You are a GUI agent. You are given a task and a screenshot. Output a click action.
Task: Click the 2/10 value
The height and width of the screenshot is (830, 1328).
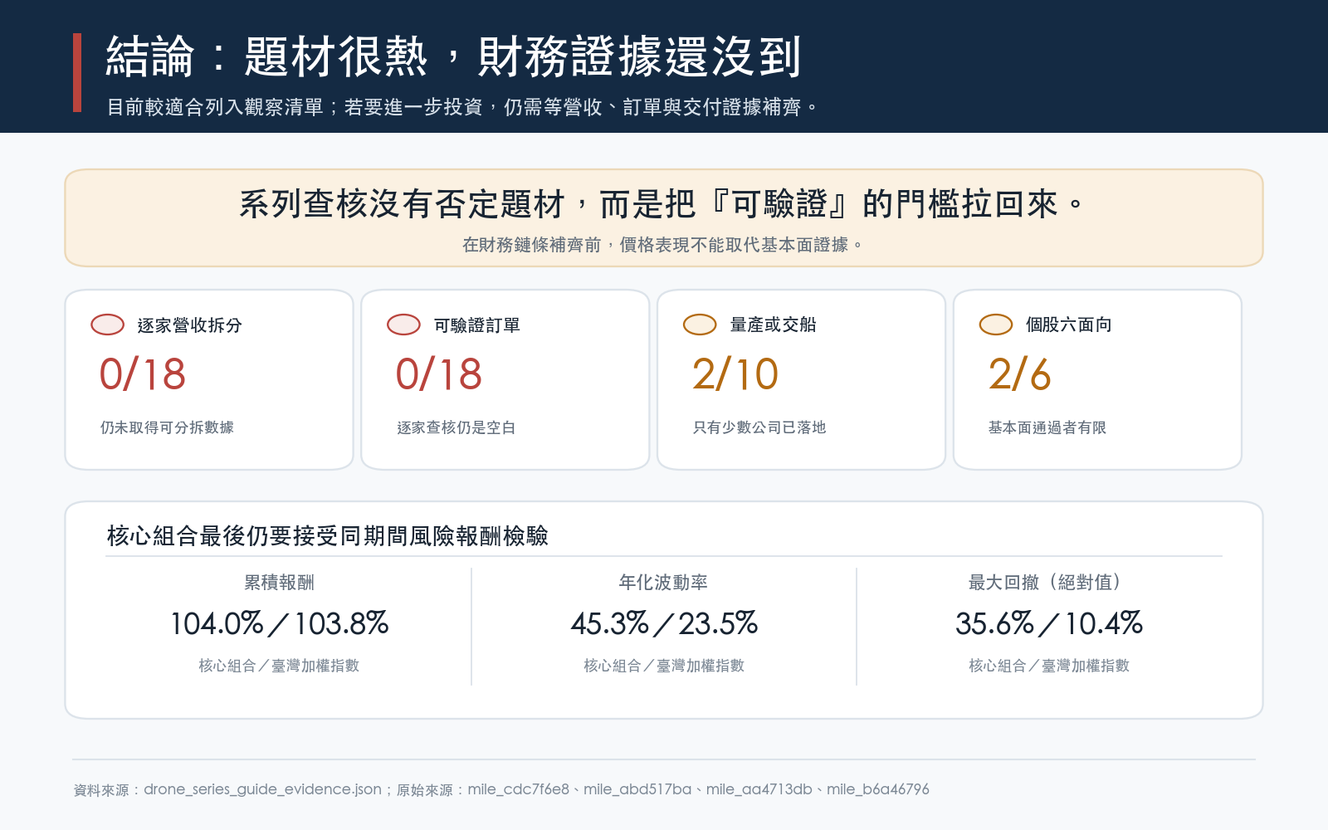coord(735,374)
